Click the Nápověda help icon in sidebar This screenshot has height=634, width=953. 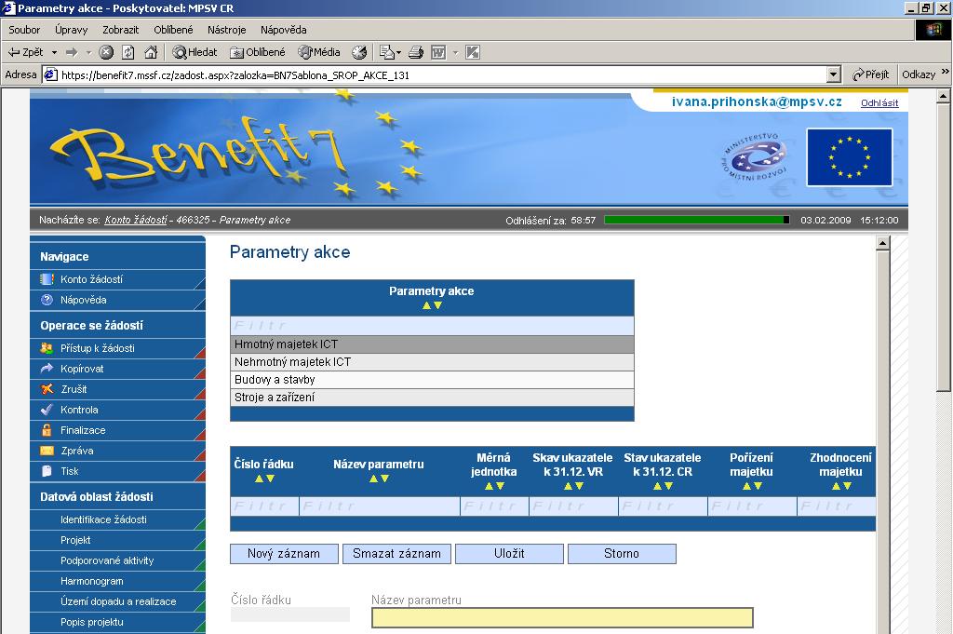coord(47,300)
